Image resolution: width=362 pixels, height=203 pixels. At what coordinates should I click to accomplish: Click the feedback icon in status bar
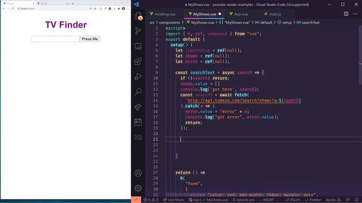point(348,200)
